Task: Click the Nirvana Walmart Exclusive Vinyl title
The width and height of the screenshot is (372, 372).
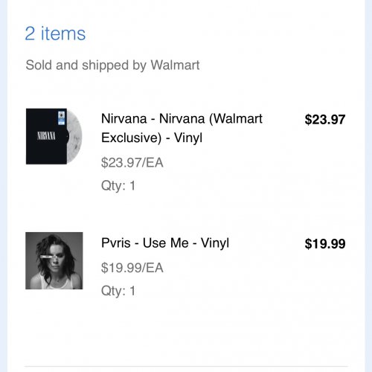Action: 182,128
